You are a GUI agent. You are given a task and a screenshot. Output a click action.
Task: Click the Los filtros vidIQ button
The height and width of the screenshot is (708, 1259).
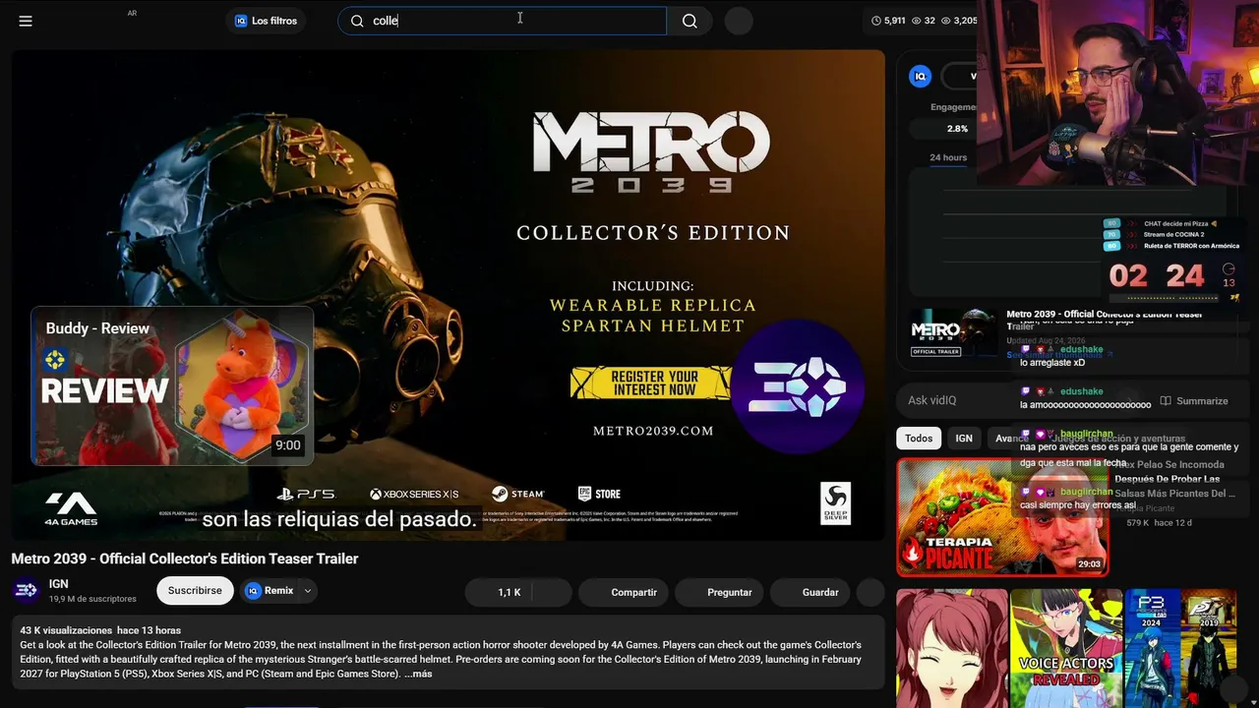[x=266, y=21]
